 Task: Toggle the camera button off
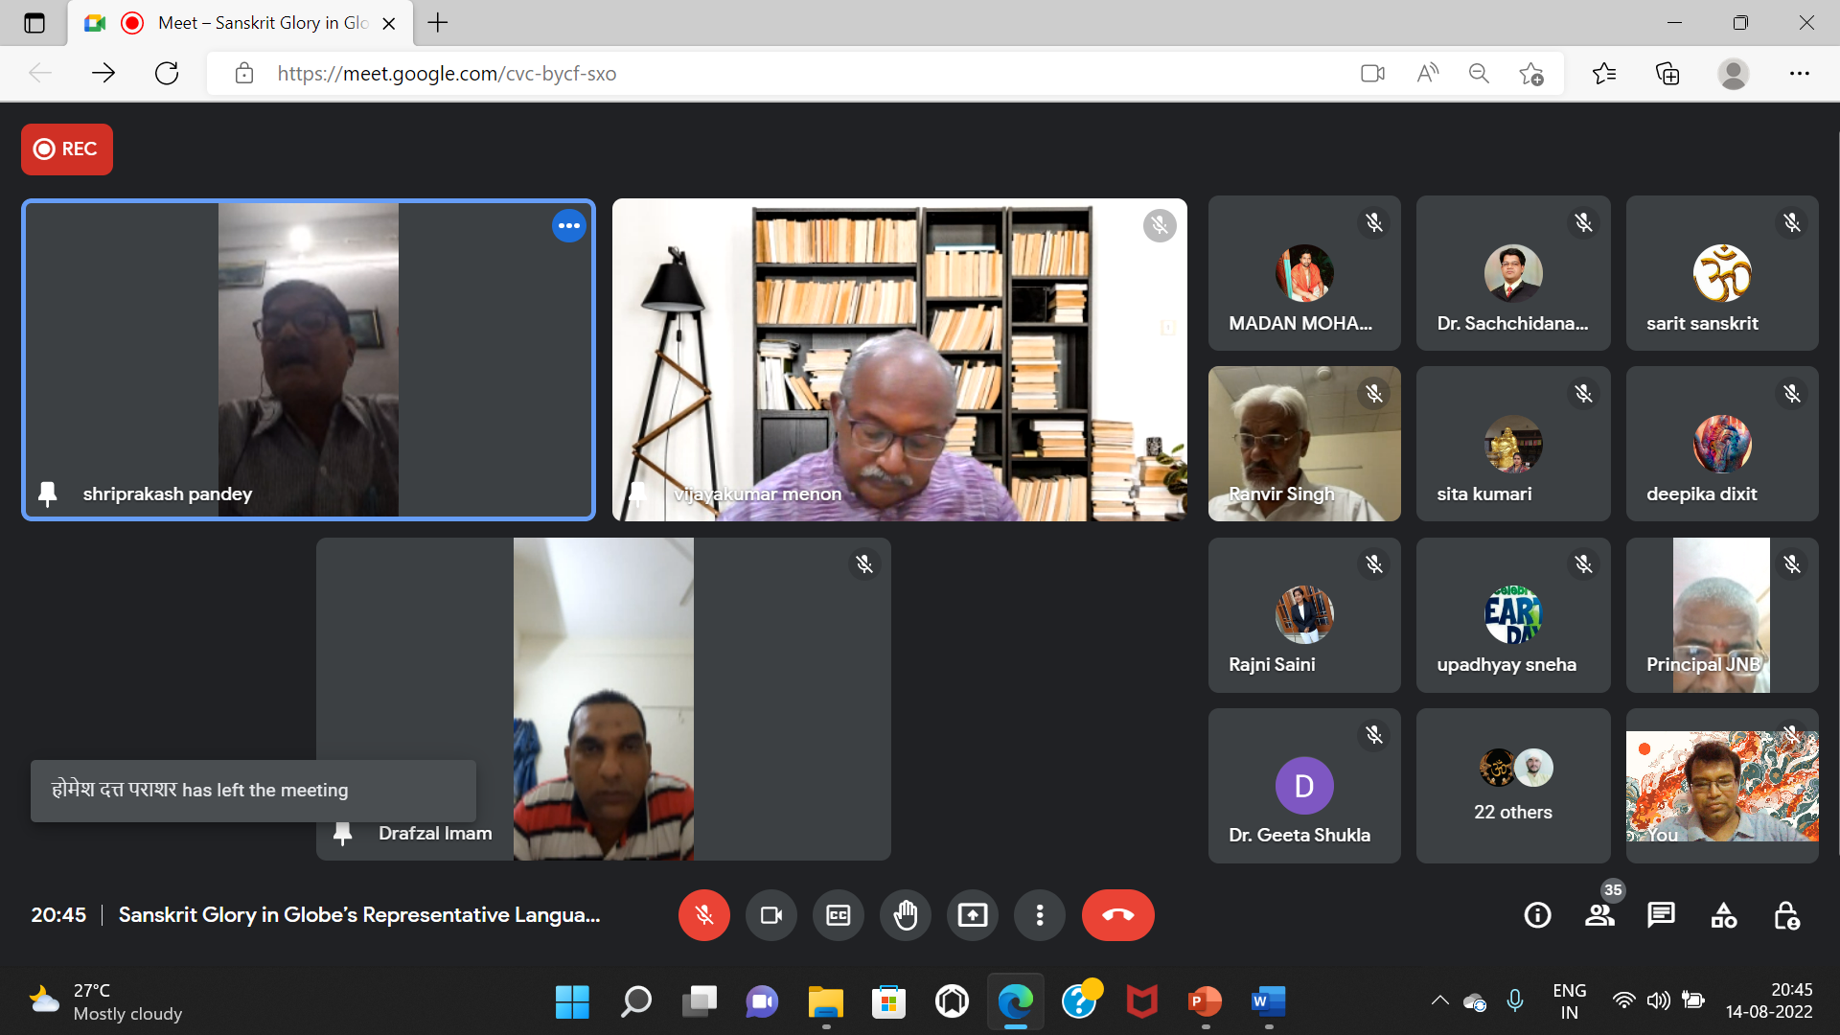click(x=770, y=915)
